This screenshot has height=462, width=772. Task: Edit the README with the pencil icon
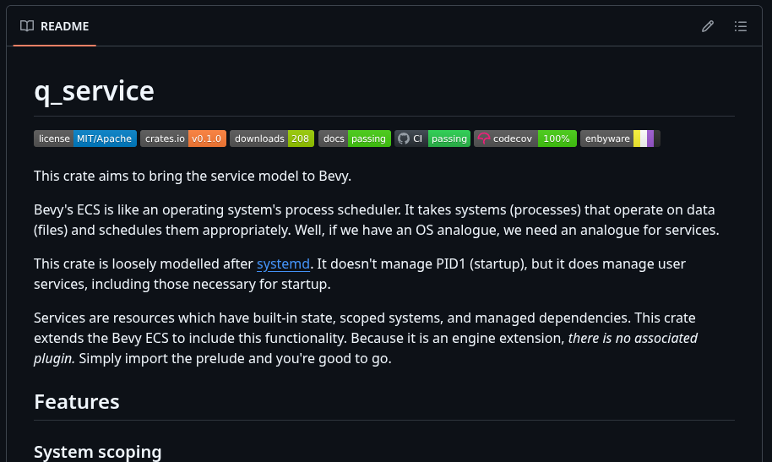(x=708, y=26)
